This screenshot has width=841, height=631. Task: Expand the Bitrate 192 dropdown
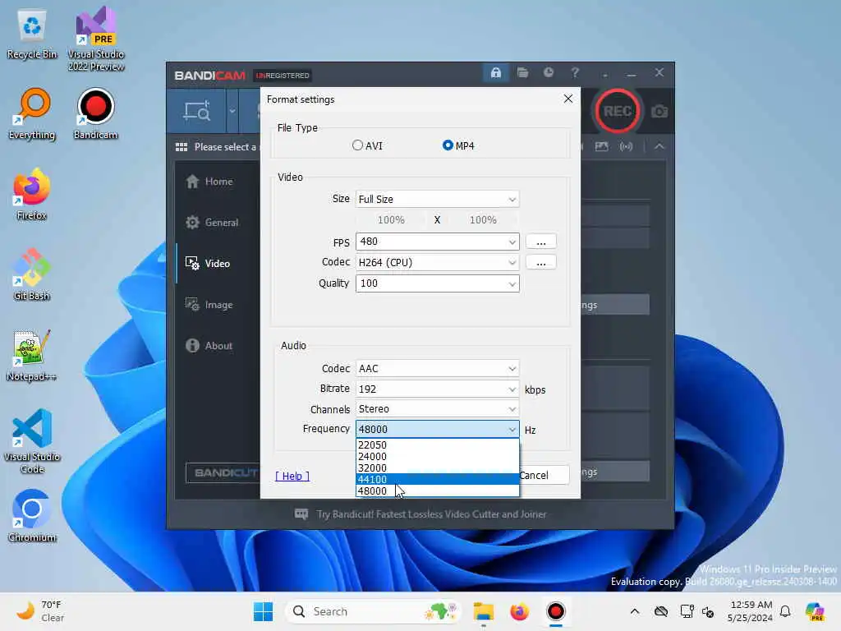click(x=437, y=389)
